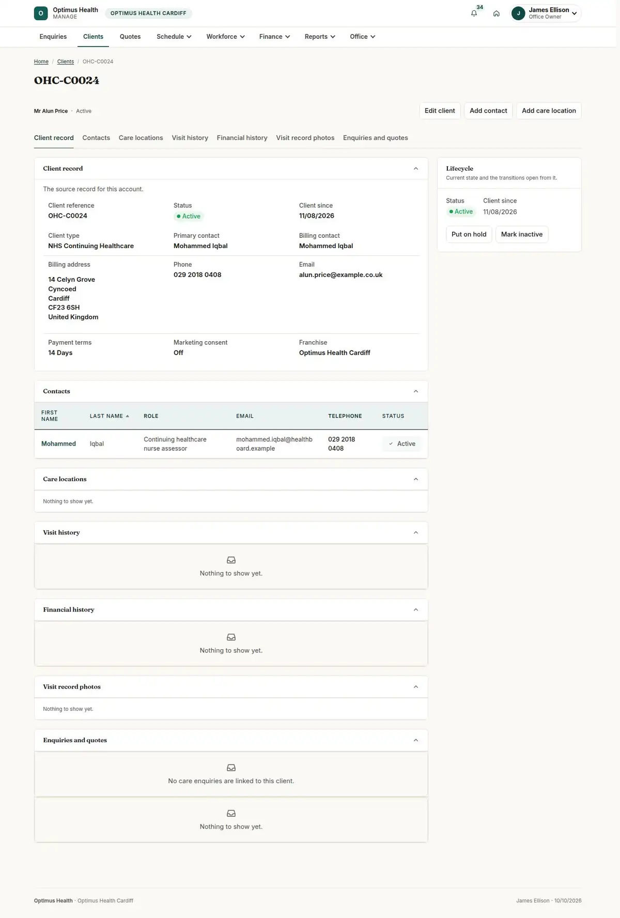The width and height of the screenshot is (620, 918).
Task: Follow the Clients breadcrumb link
Action: (66, 62)
